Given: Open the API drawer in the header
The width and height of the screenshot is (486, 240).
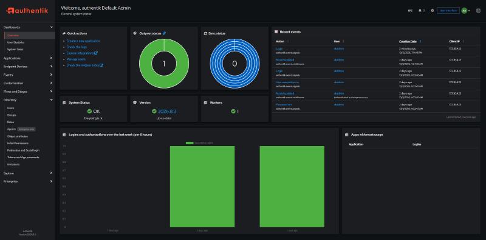Looking at the screenshot, I should coord(410,10).
